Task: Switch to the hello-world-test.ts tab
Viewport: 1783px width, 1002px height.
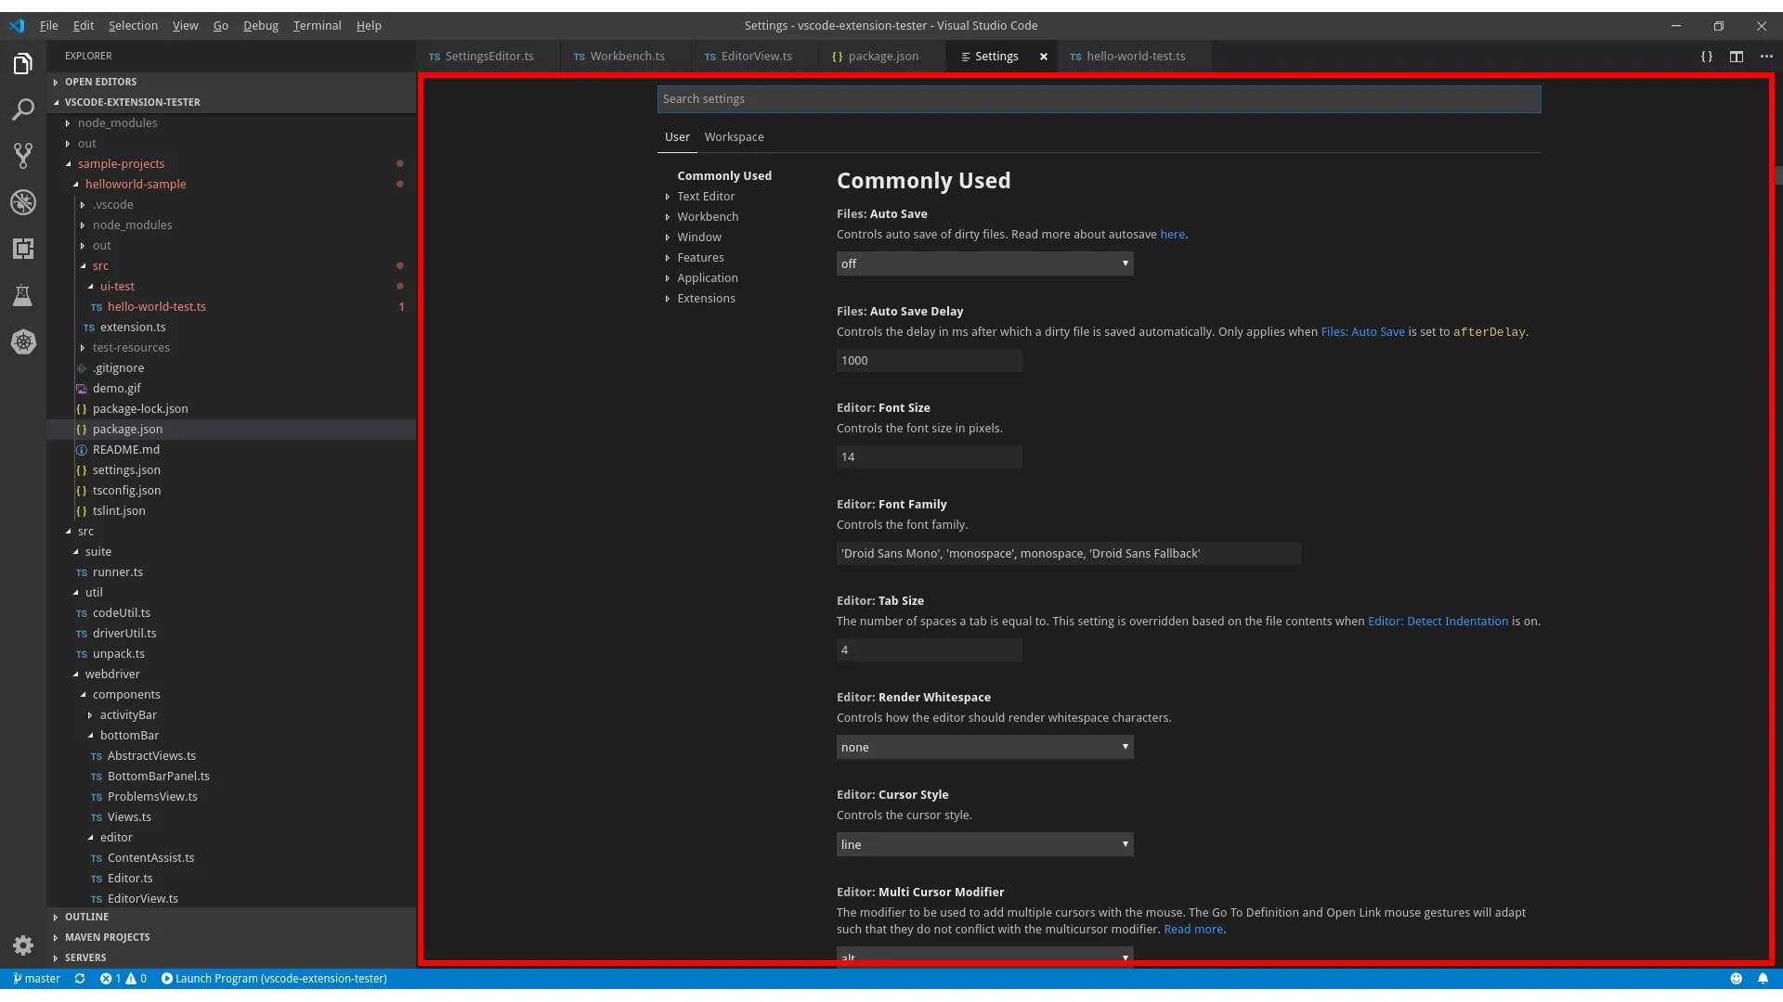Action: pos(1135,57)
